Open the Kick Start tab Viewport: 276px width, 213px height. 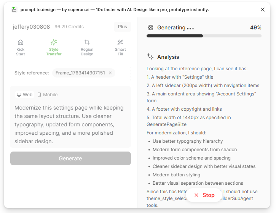point(21,48)
